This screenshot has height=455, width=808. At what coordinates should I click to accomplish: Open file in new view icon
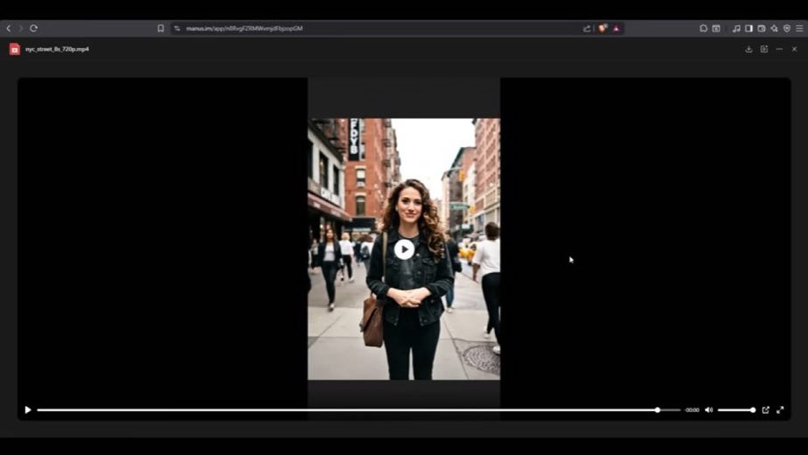764,49
